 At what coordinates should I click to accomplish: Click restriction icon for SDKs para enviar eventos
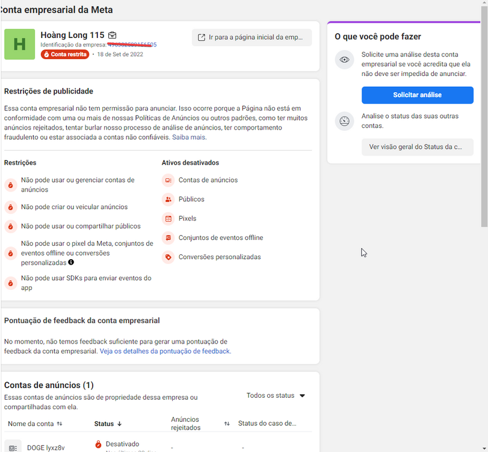coord(11,283)
